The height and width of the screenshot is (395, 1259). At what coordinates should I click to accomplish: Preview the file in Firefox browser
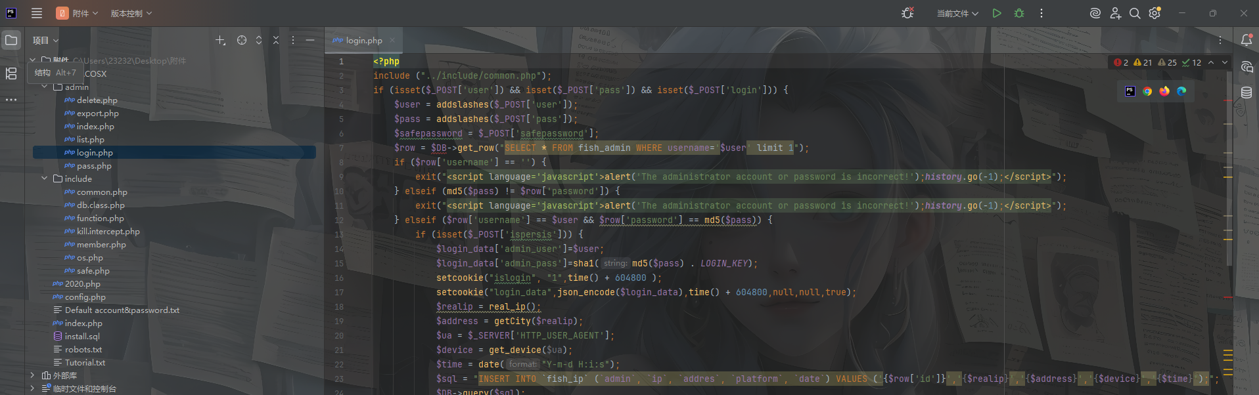click(x=1164, y=91)
